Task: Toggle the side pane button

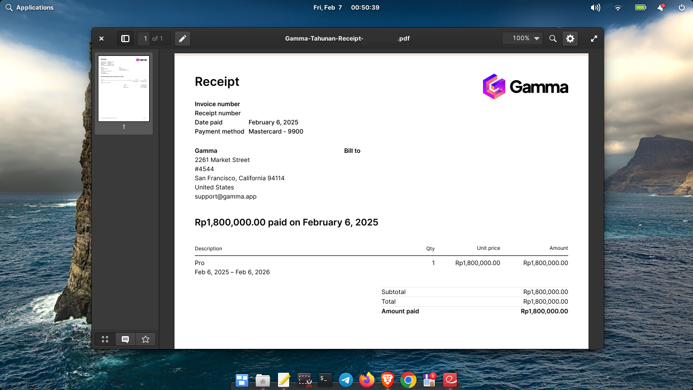Action: pyautogui.click(x=125, y=39)
